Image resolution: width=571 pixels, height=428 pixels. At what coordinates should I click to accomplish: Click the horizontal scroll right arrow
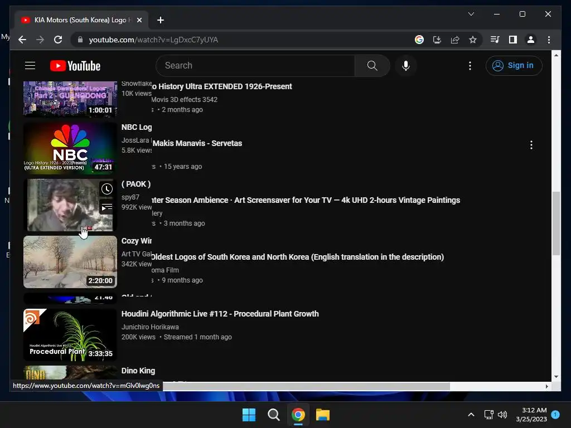[x=546, y=386]
